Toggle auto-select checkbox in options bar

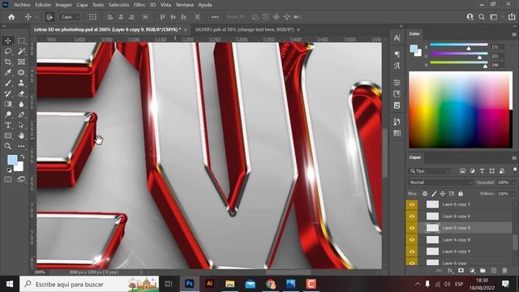coord(49,17)
